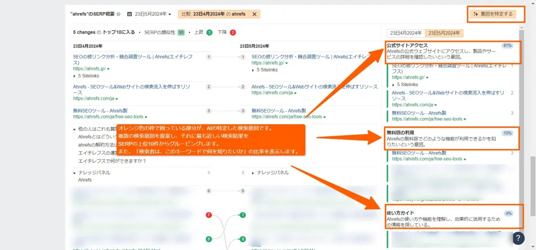
Task: Select the 使い方ガイド intent heading
Action: click(400, 213)
